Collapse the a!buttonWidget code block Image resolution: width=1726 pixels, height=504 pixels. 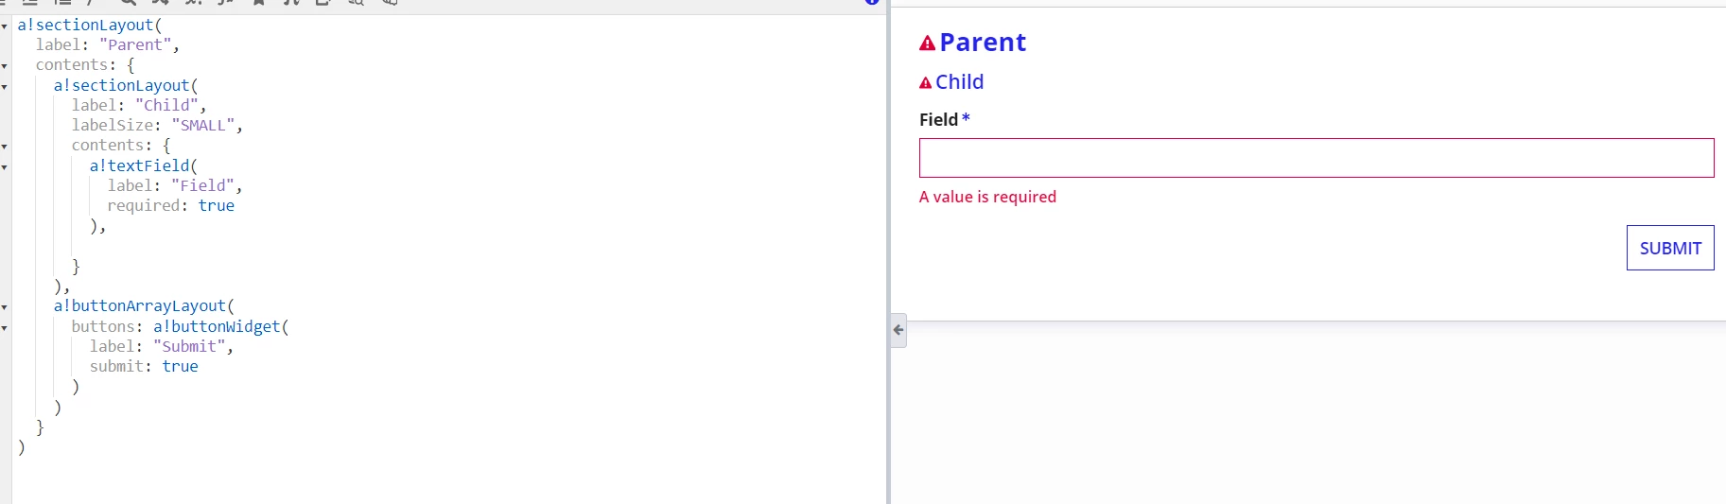[x=5, y=327]
